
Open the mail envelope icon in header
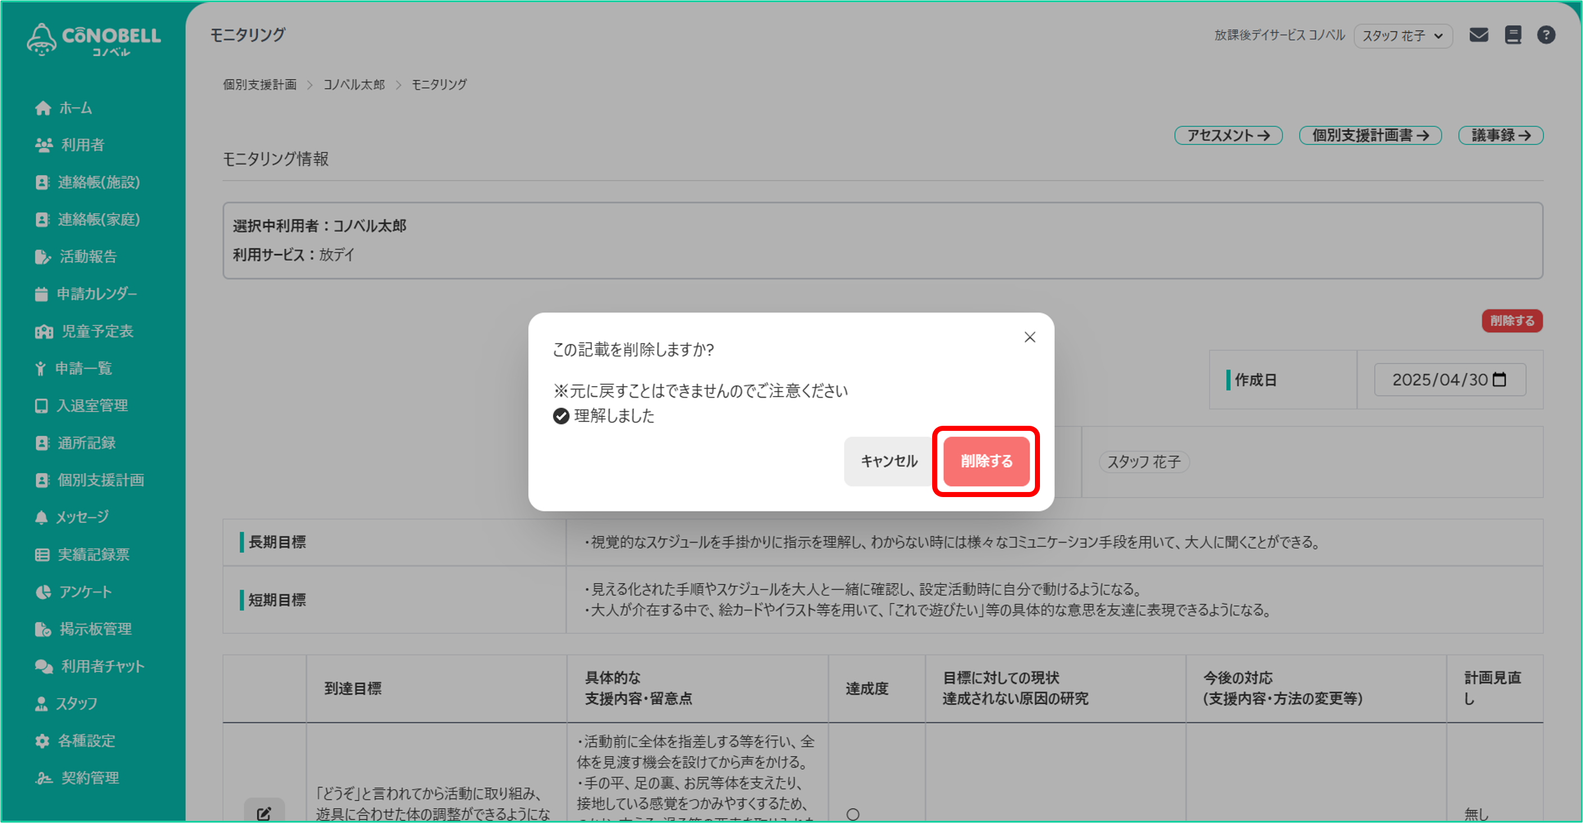[1479, 35]
